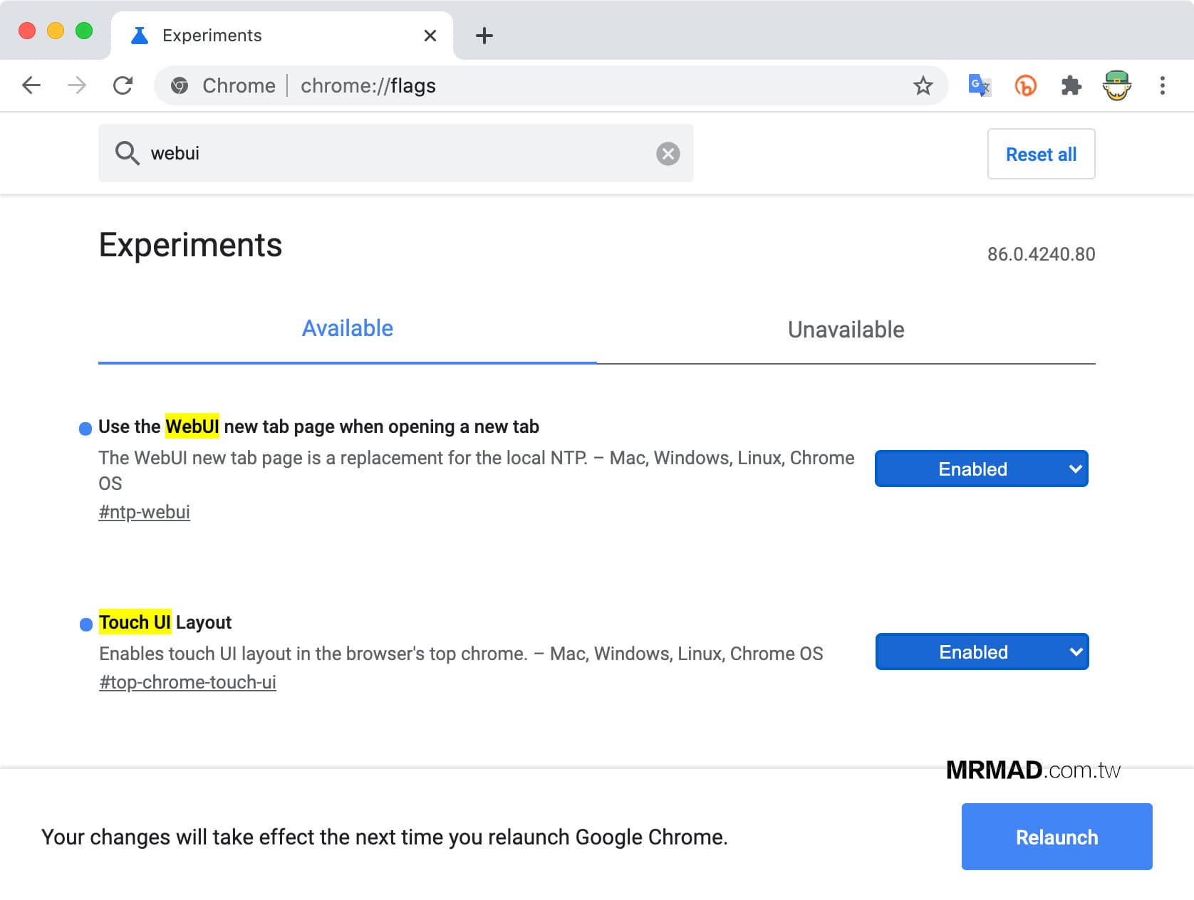The image size is (1194, 900).
Task: Click the Experiments page heading
Action: coord(190,246)
